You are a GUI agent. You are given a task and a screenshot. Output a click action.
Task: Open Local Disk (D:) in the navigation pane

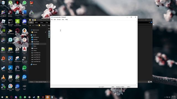pyautogui.click(x=37, y=55)
